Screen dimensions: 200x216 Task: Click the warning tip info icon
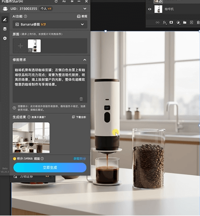click(14, 108)
